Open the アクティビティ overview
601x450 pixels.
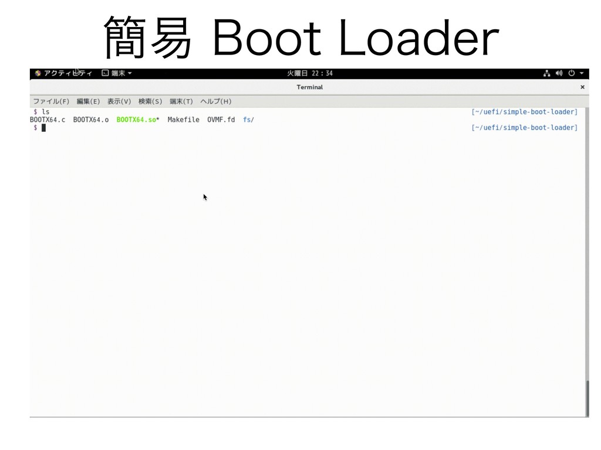(x=68, y=73)
